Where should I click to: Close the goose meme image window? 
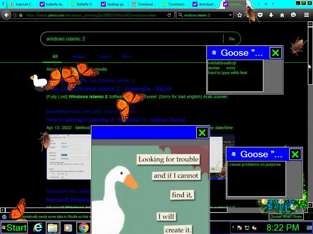pyautogui.click(x=202, y=133)
